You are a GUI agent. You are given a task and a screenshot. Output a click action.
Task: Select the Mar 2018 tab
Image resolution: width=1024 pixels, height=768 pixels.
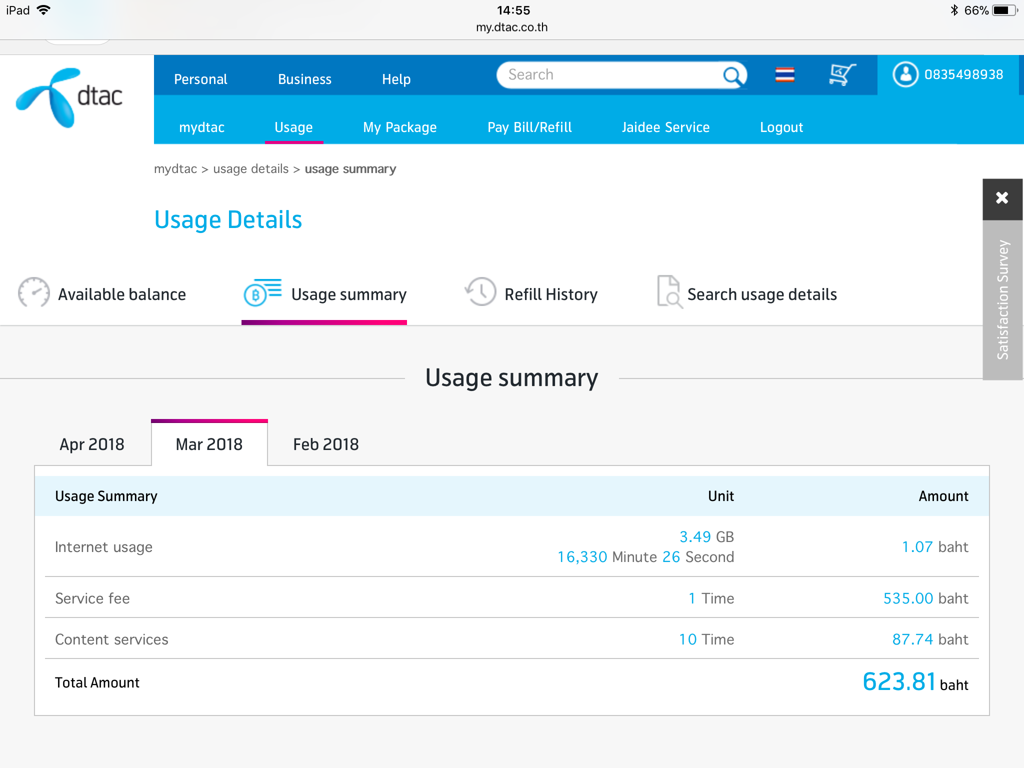pos(209,444)
